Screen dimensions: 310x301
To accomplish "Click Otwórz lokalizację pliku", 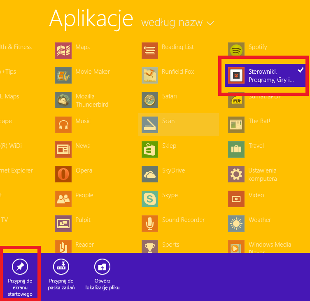I will click(x=102, y=274).
